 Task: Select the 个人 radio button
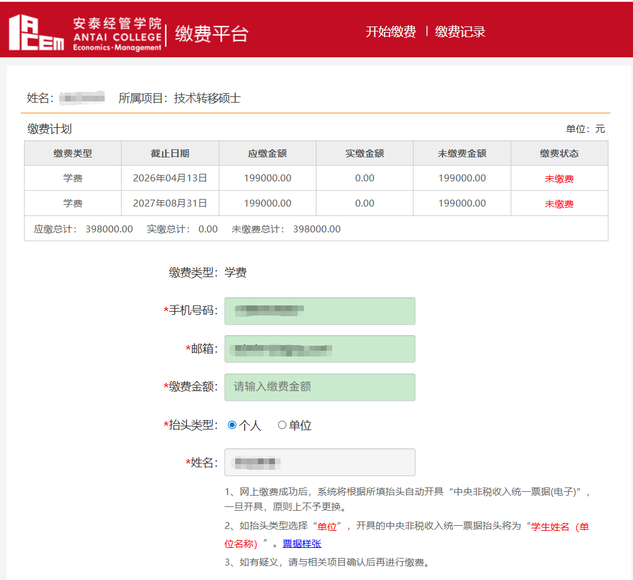[232, 425]
